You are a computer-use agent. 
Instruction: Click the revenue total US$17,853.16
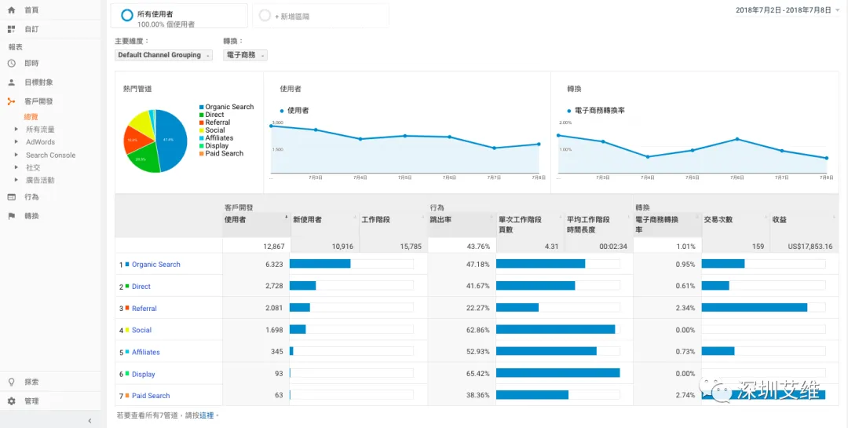[x=810, y=246]
